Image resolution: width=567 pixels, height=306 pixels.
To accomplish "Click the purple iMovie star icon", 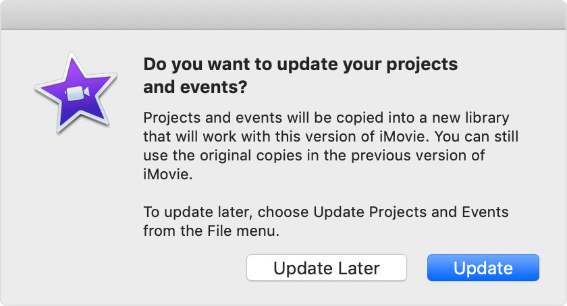I will pos(76,93).
